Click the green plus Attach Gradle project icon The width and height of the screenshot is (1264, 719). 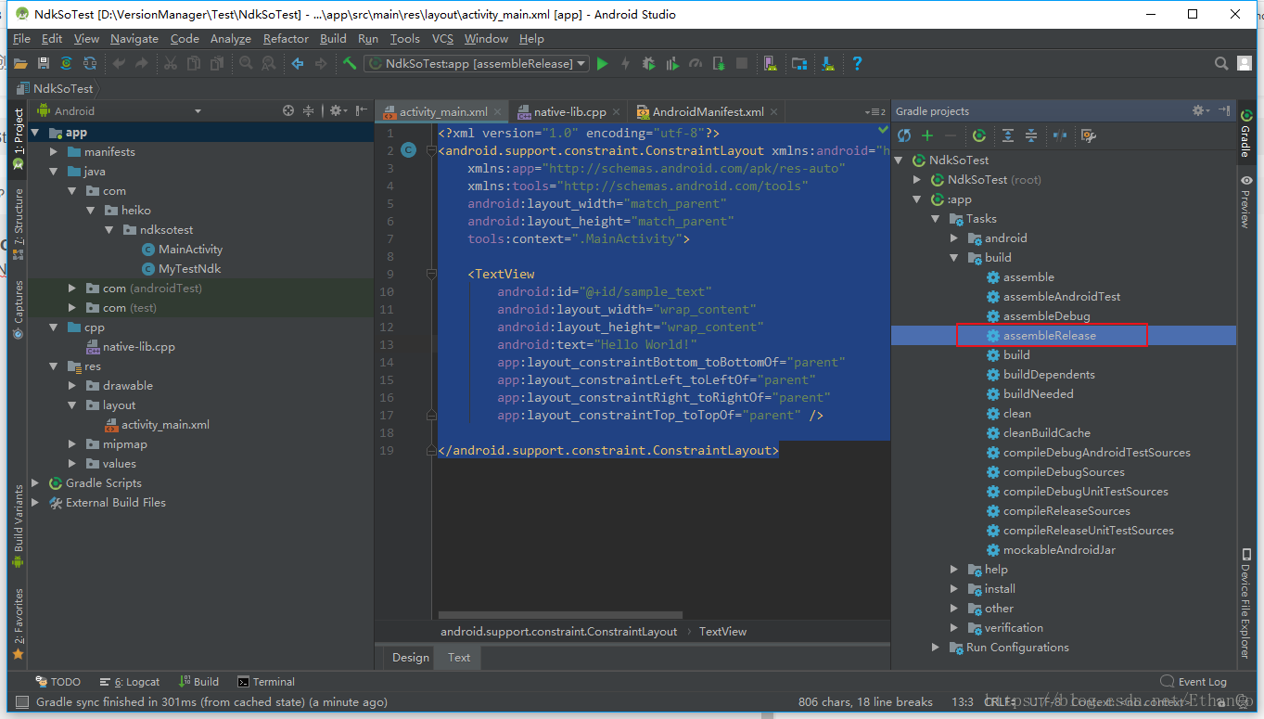pos(927,135)
